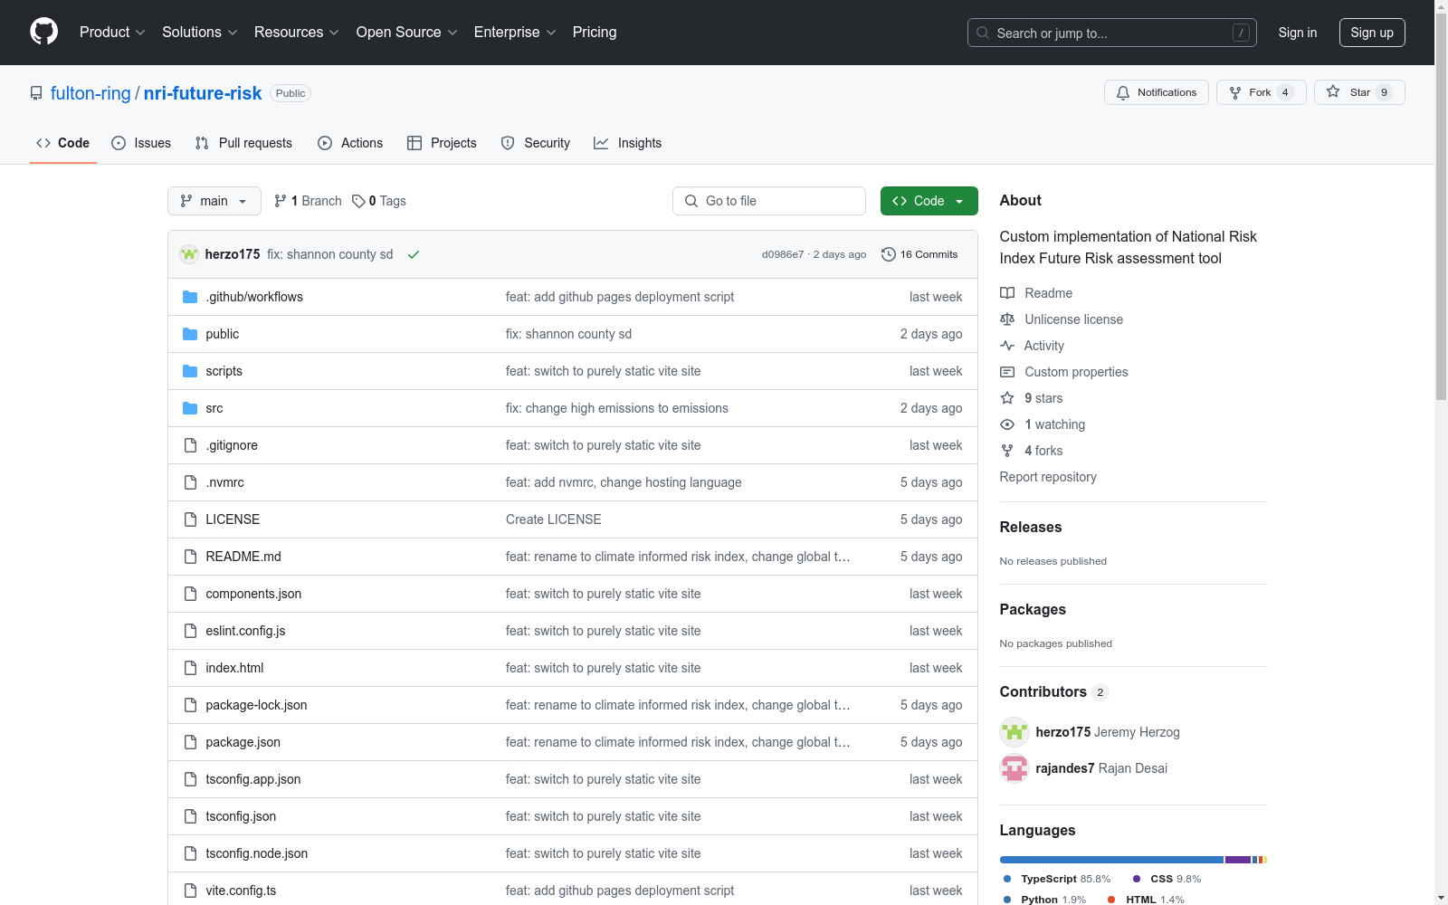Image resolution: width=1448 pixels, height=905 pixels.
Task: Open the nri-future-risk repository name link
Action: [203, 93]
